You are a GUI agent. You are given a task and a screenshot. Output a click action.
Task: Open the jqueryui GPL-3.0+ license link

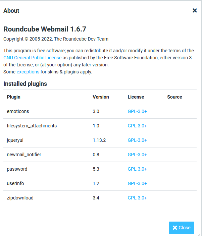(x=137, y=140)
